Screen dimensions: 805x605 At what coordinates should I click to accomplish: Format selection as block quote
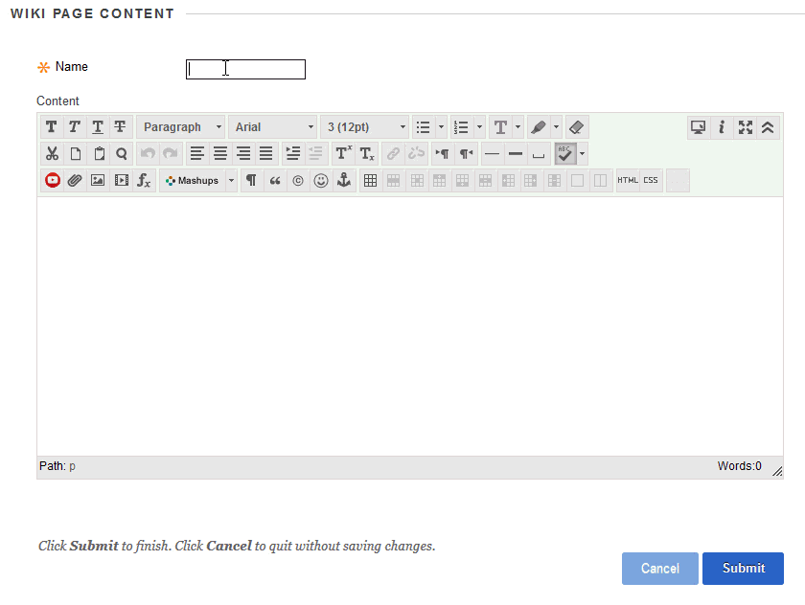click(275, 180)
